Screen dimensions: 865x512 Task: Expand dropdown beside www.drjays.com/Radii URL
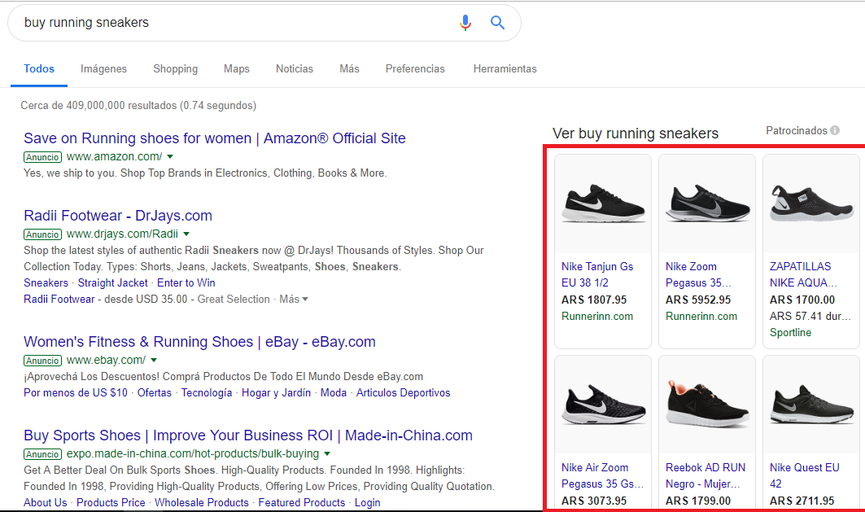point(186,234)
